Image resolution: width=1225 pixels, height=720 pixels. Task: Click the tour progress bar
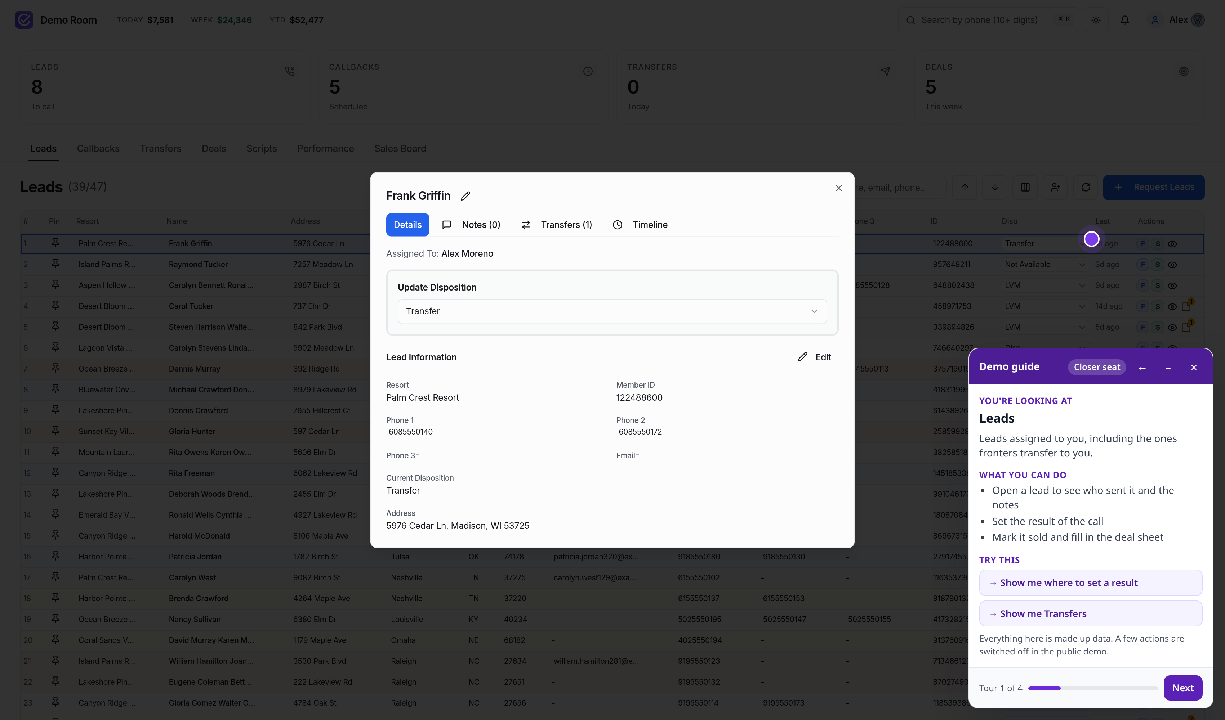click(x=1093, y=688)
